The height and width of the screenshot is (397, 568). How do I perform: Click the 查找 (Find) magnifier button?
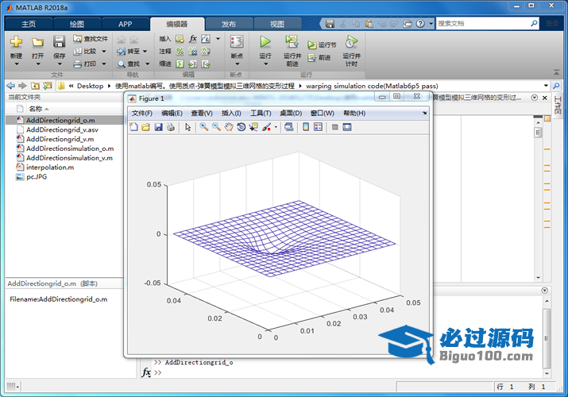(x=128, y=64)
